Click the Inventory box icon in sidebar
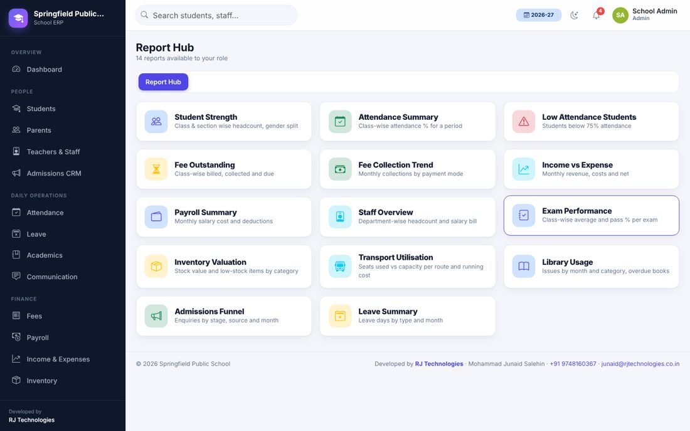 (x=16, y=380)
